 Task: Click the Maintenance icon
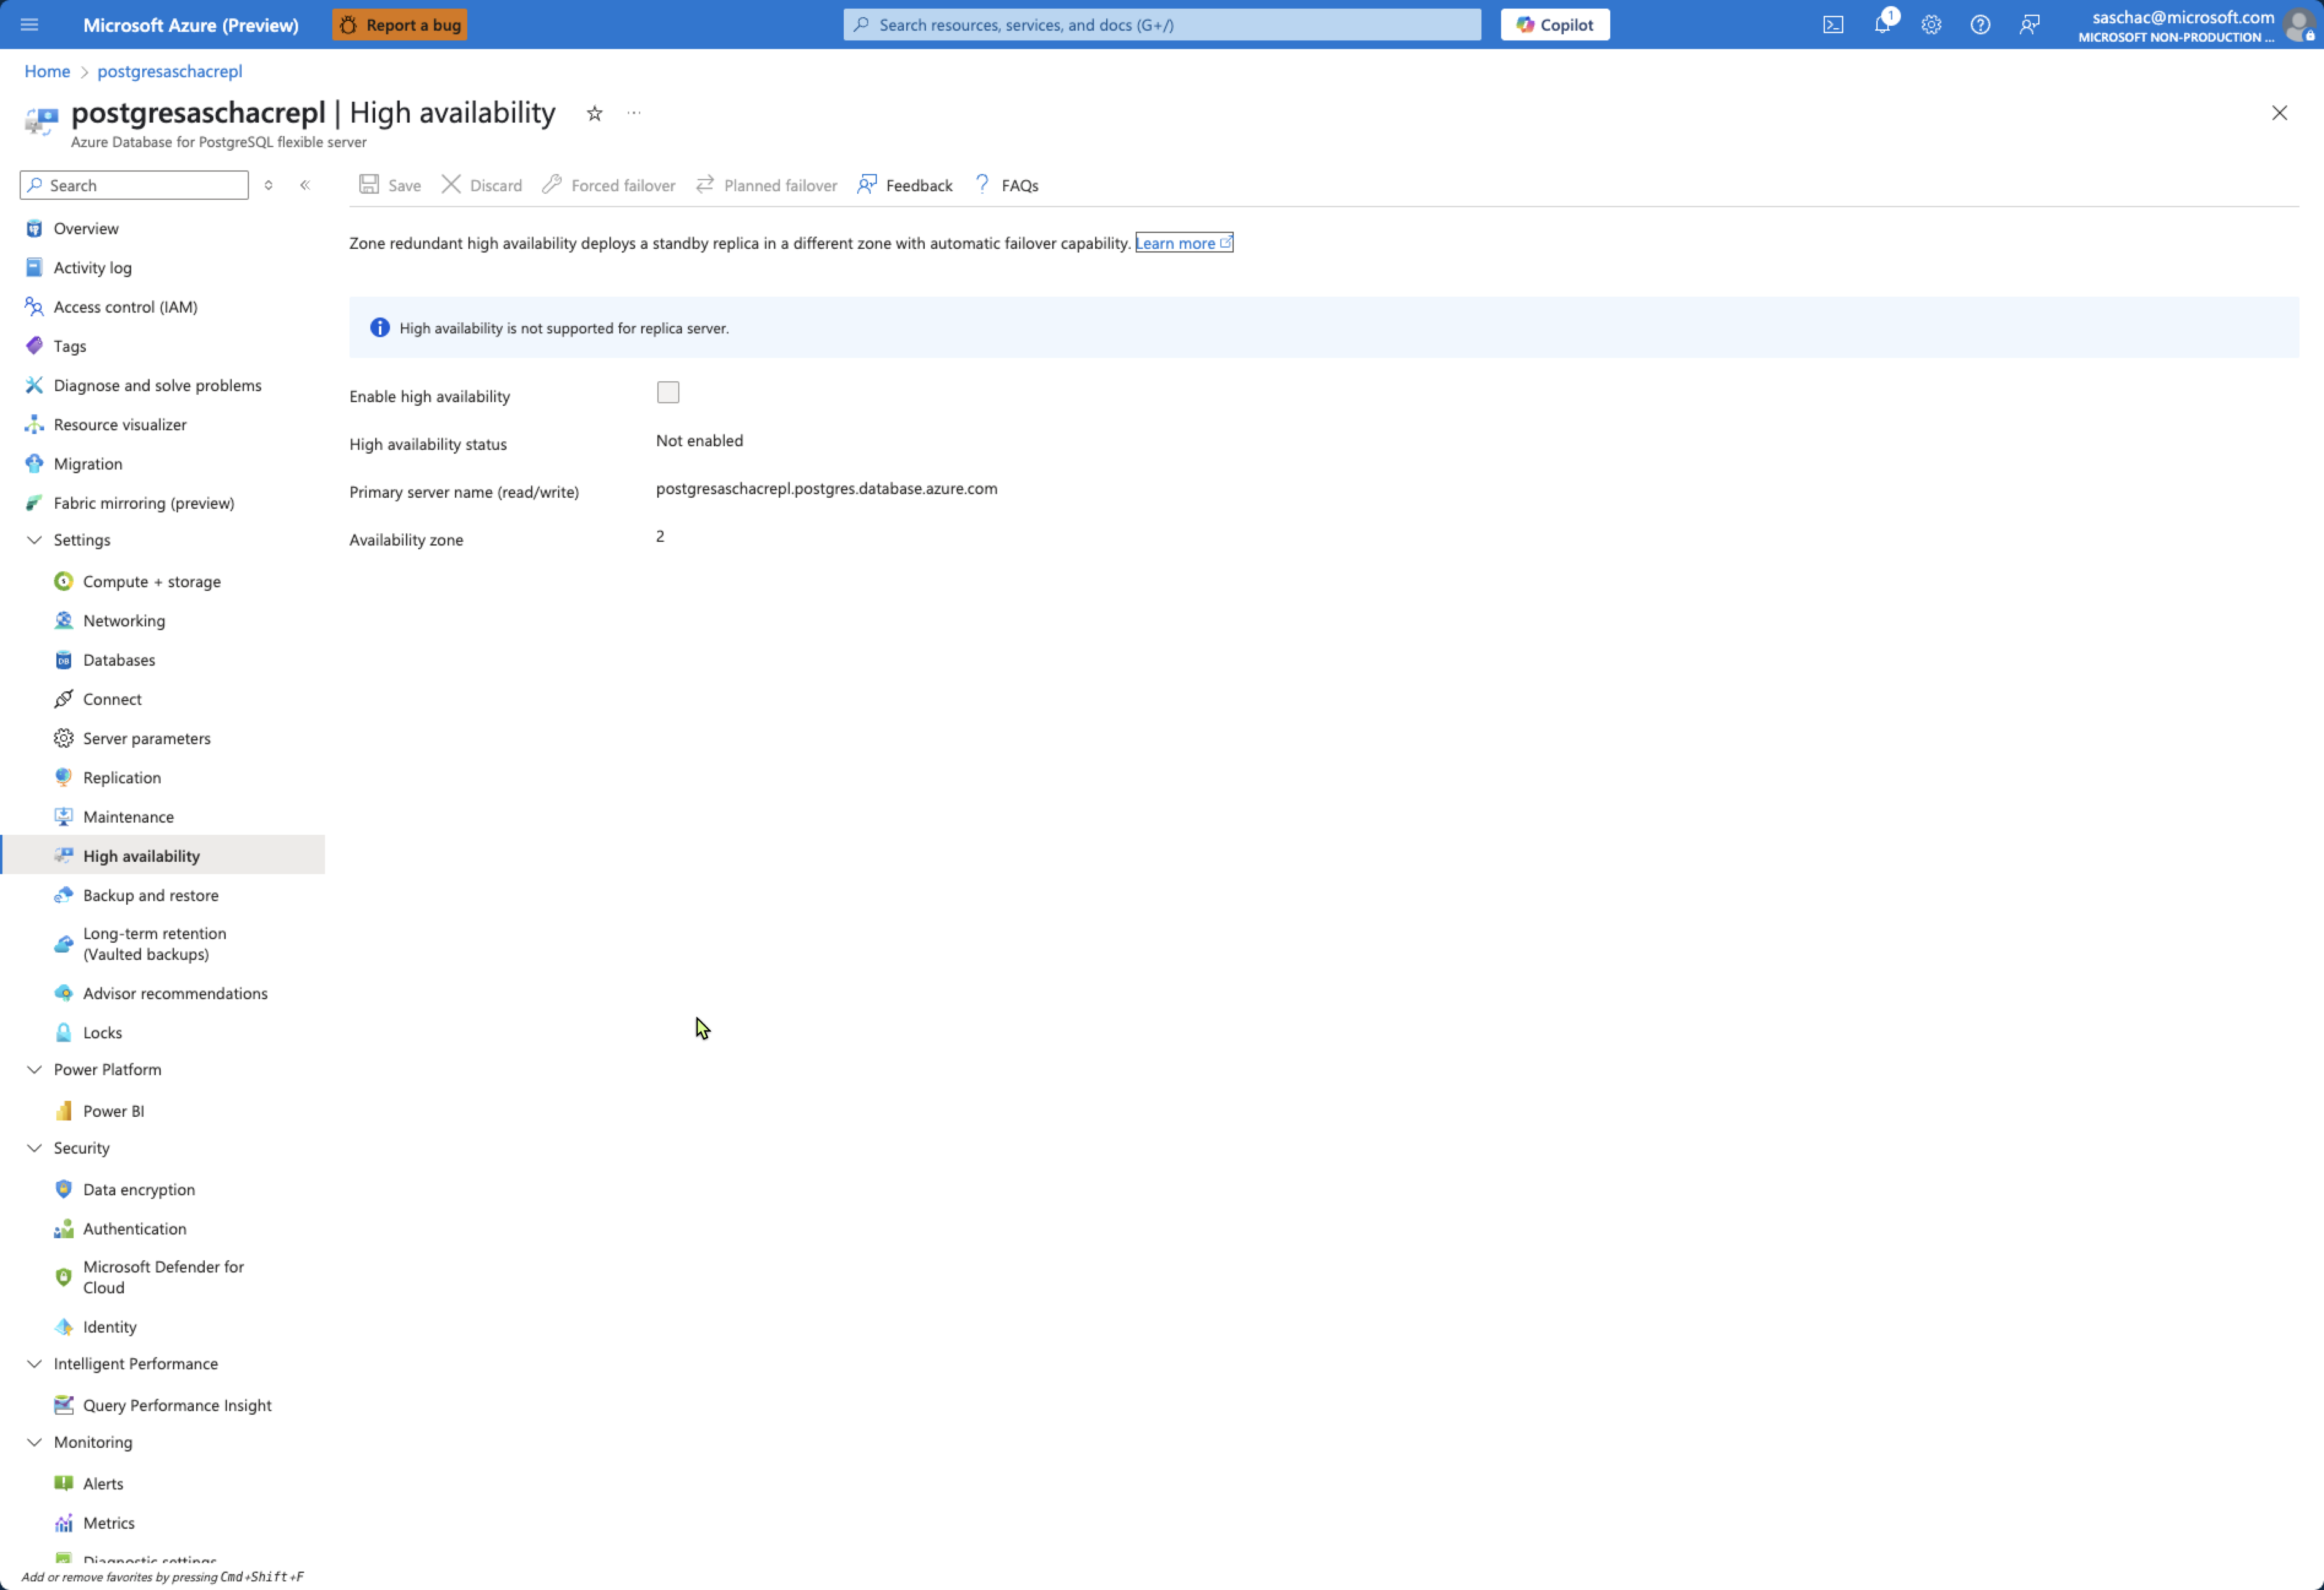point(63,818)
